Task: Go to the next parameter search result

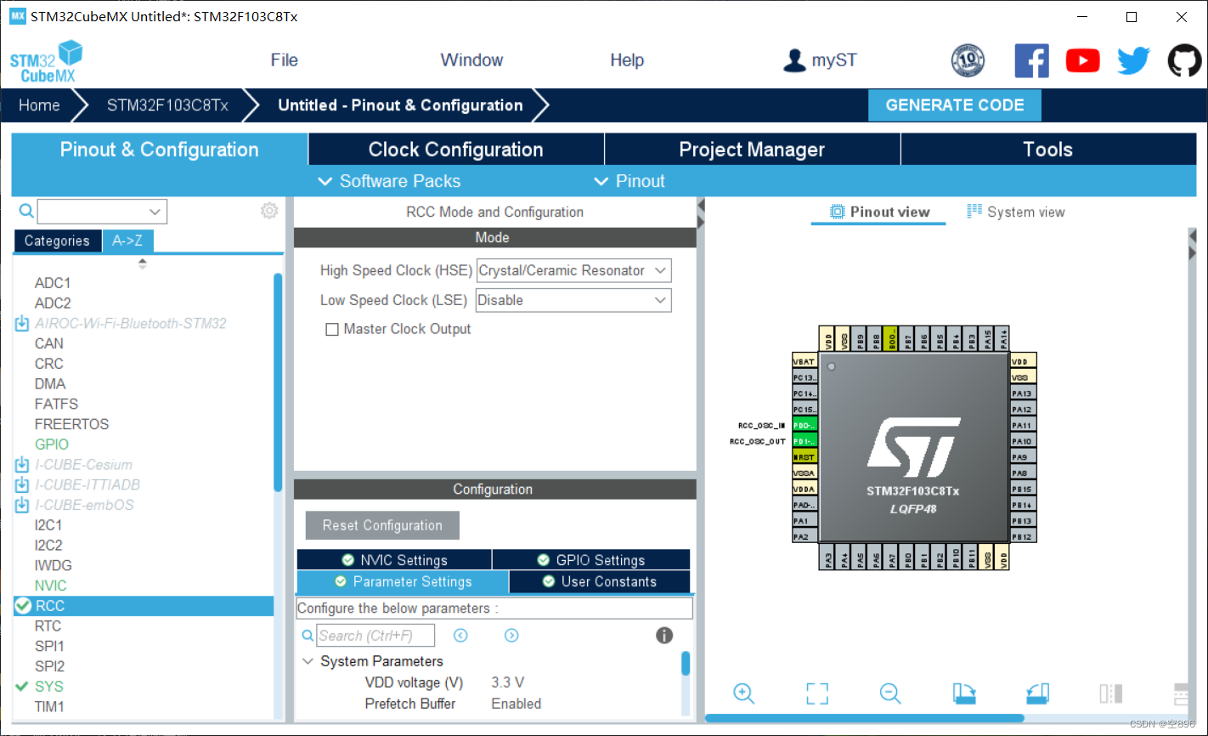Action: point(511,635)
